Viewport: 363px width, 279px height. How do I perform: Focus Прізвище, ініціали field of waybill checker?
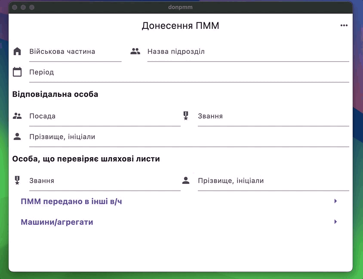[274, 181]
